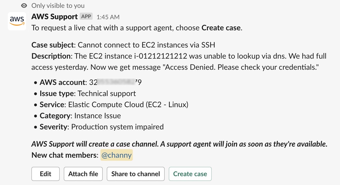Image resolution: width=340 pixels, height=185 pixels.
Task: Click the Service: Elastic Compute Cloud item
Action: click(x=114, y=105)
